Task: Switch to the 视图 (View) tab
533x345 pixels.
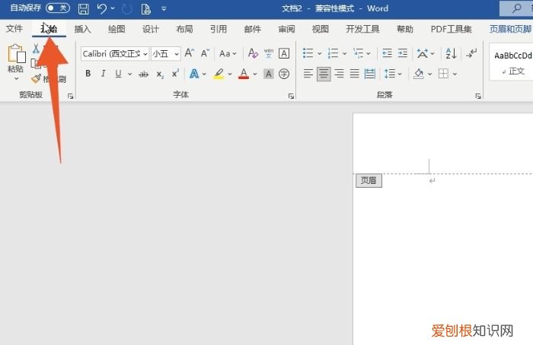Action: pyautogui.click(x=321, y=29)
